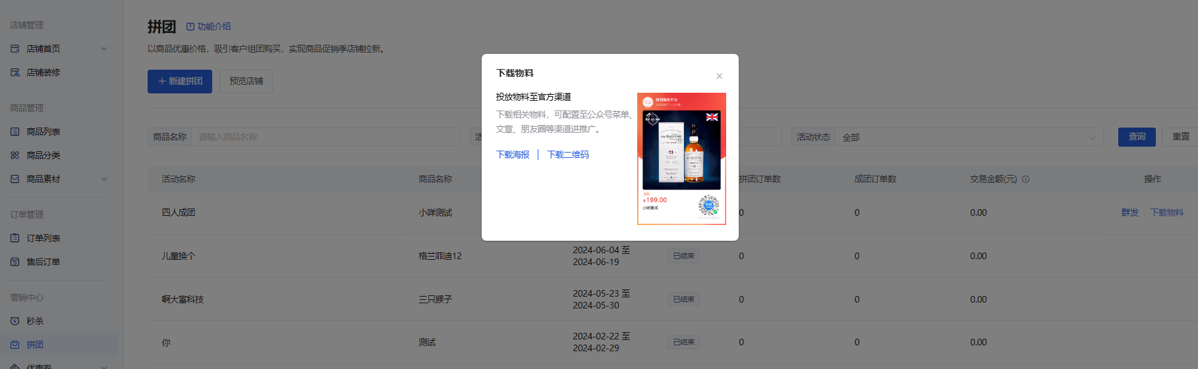Image resolution: width=1198 pixels, height=369 pixels.
Task: Click the 商品素材 icon
Action: click(x=14, y=179)
